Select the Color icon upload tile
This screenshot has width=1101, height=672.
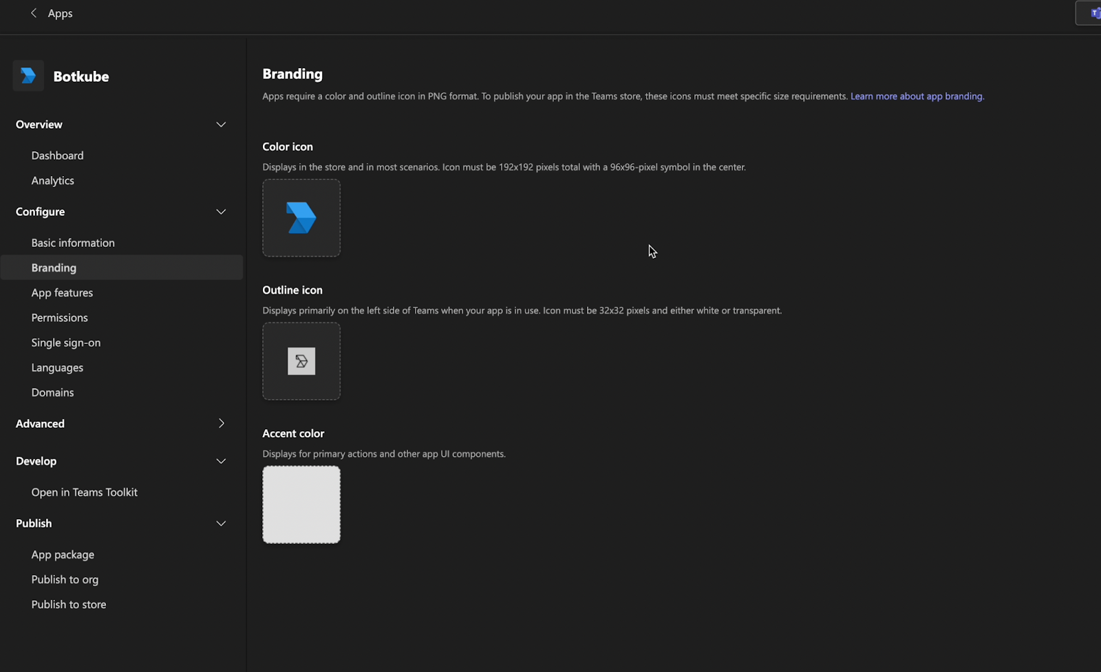pos(301,217)
